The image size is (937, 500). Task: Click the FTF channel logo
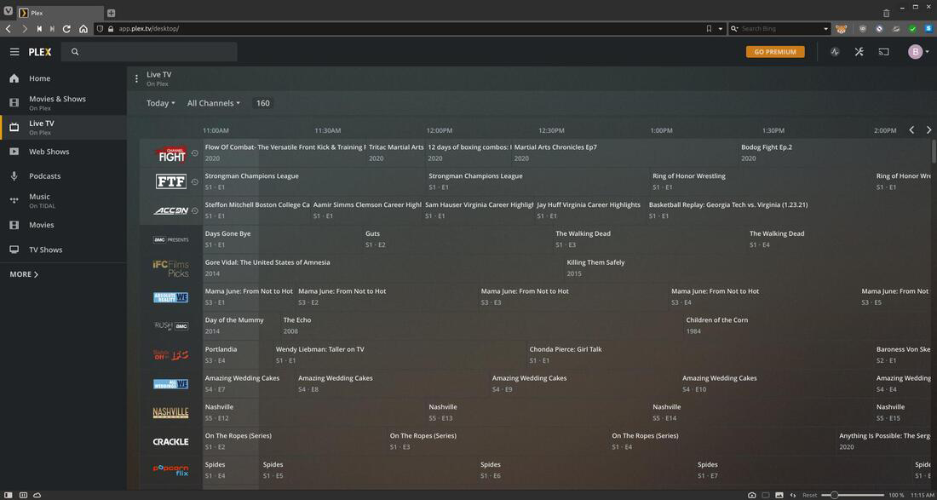pyautogui.click(x=171, y=181)
